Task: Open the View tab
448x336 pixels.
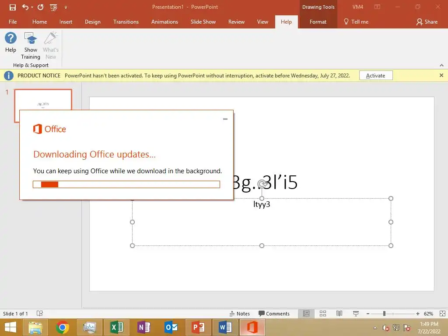Action: 262,22
